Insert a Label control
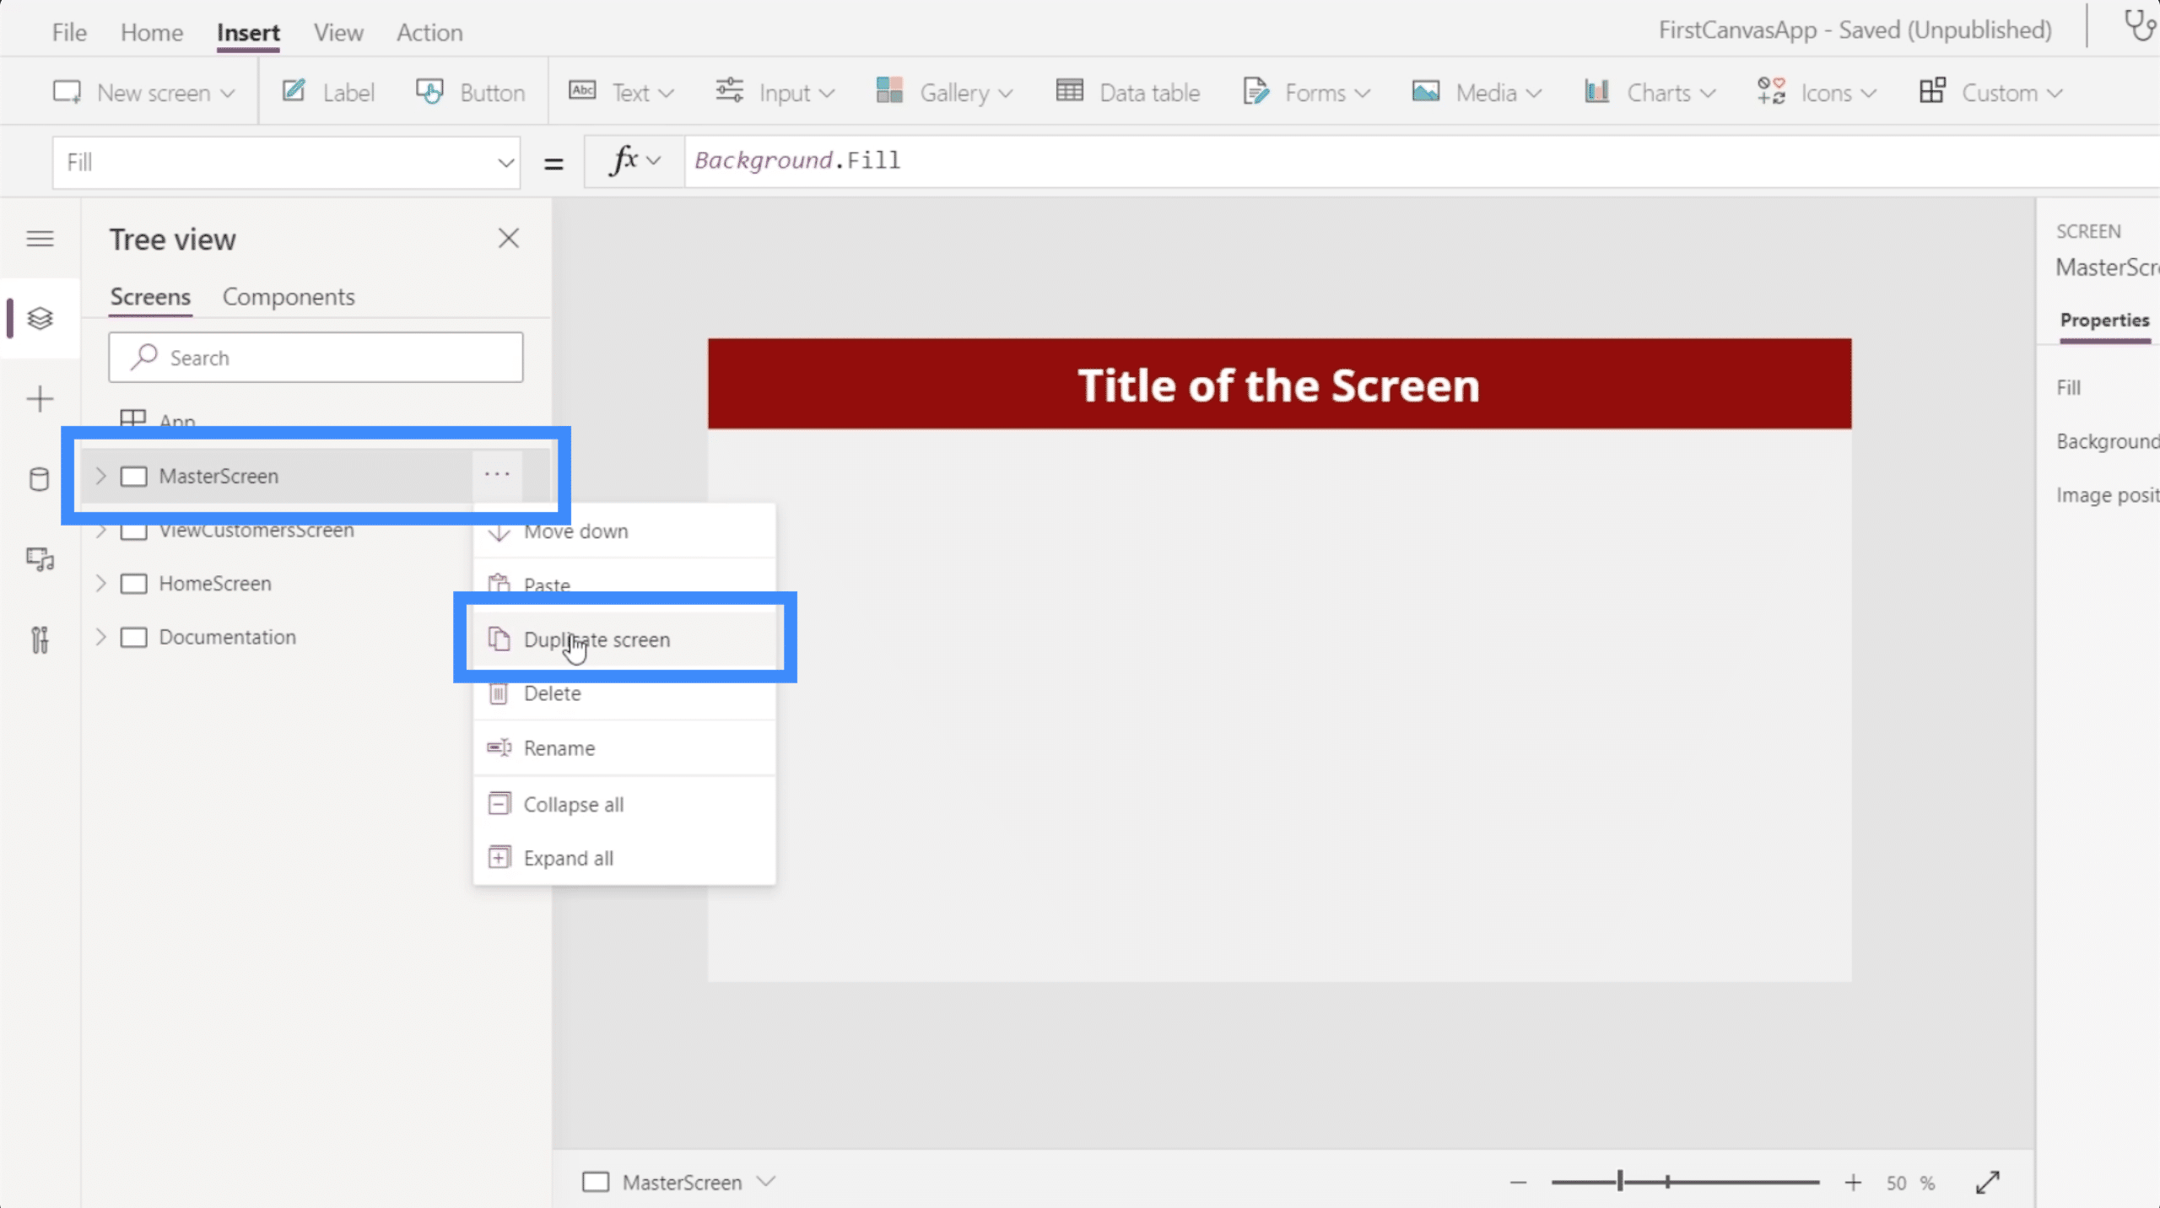The image size is (2160, 1208). click(328, 92)
